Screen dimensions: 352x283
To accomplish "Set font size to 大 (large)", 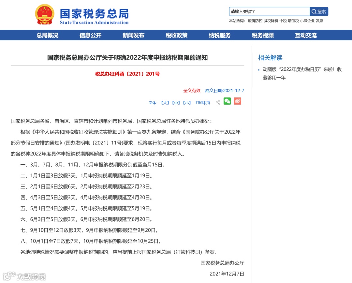I will coord(165,103).
